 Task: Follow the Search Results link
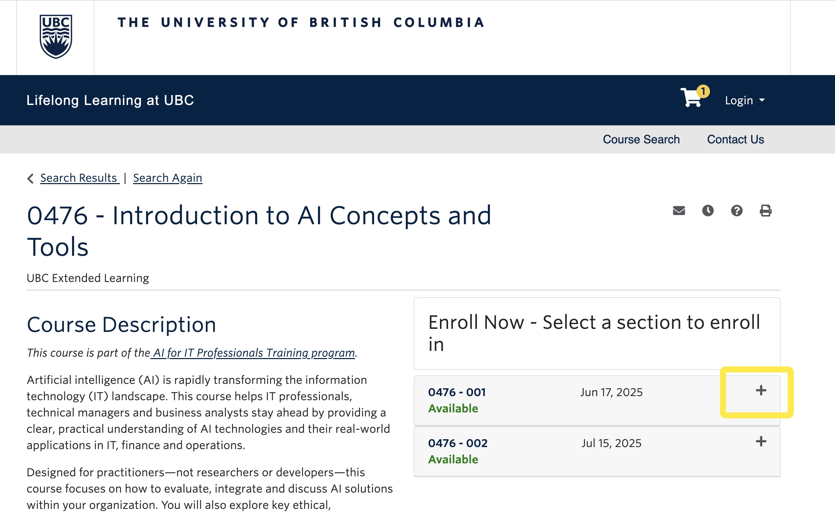[x=80, y=178]
